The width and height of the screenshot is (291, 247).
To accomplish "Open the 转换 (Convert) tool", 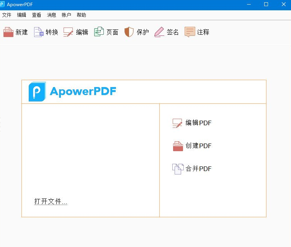I will click(x=39, y=32).
